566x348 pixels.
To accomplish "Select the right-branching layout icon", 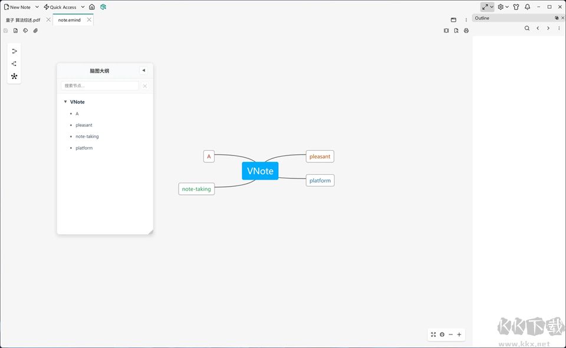I will point(14,51).
